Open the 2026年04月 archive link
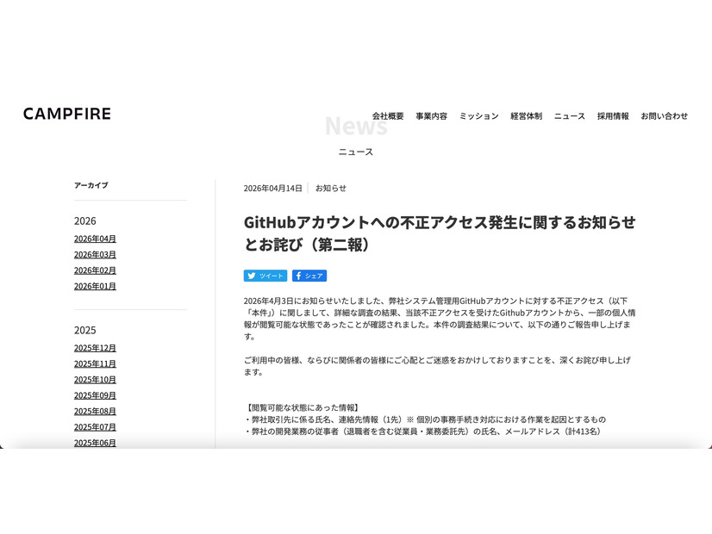Image resolution: width=712 pixels, height=534 pixels. click(95, 239)
